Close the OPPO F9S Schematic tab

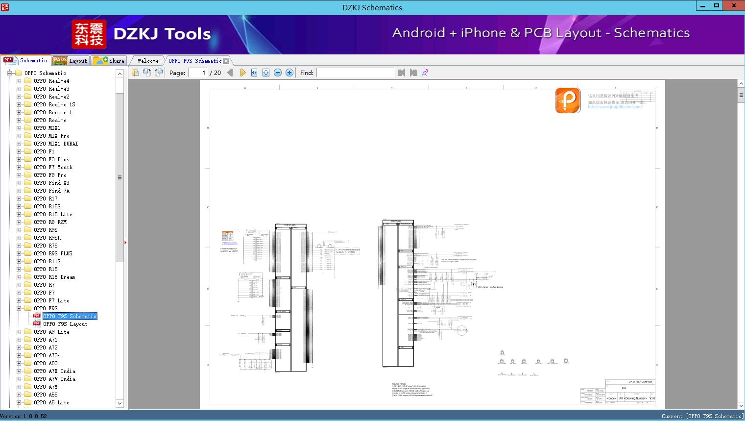[x=226, y=61]
